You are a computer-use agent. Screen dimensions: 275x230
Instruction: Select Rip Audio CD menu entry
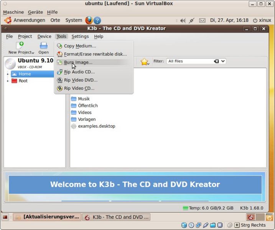click(x=79, y=72)
